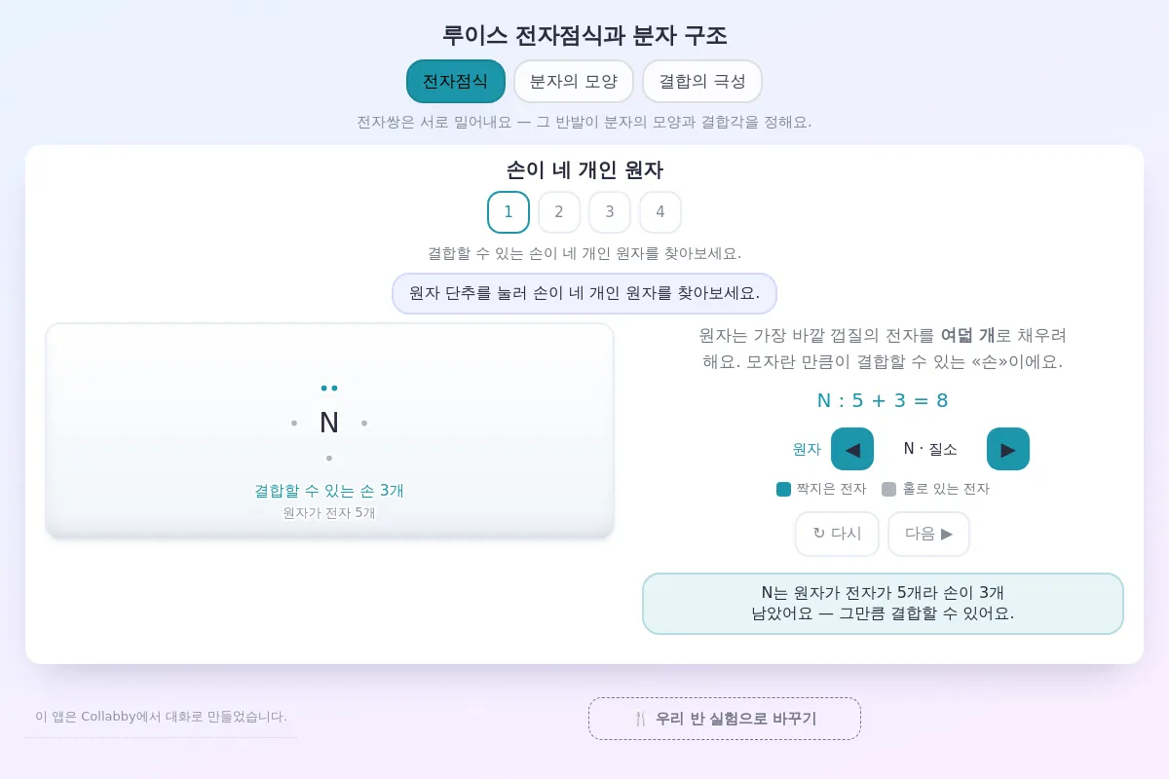This screenshot has height=779, width=1169.
Task: Go to step 1
Action: coord(509,212)
